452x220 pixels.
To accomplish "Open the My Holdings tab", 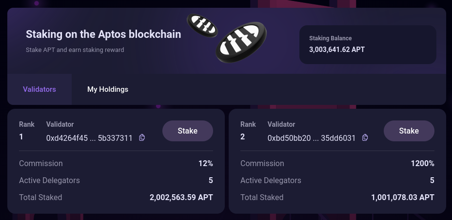I will tap(108, 89).
